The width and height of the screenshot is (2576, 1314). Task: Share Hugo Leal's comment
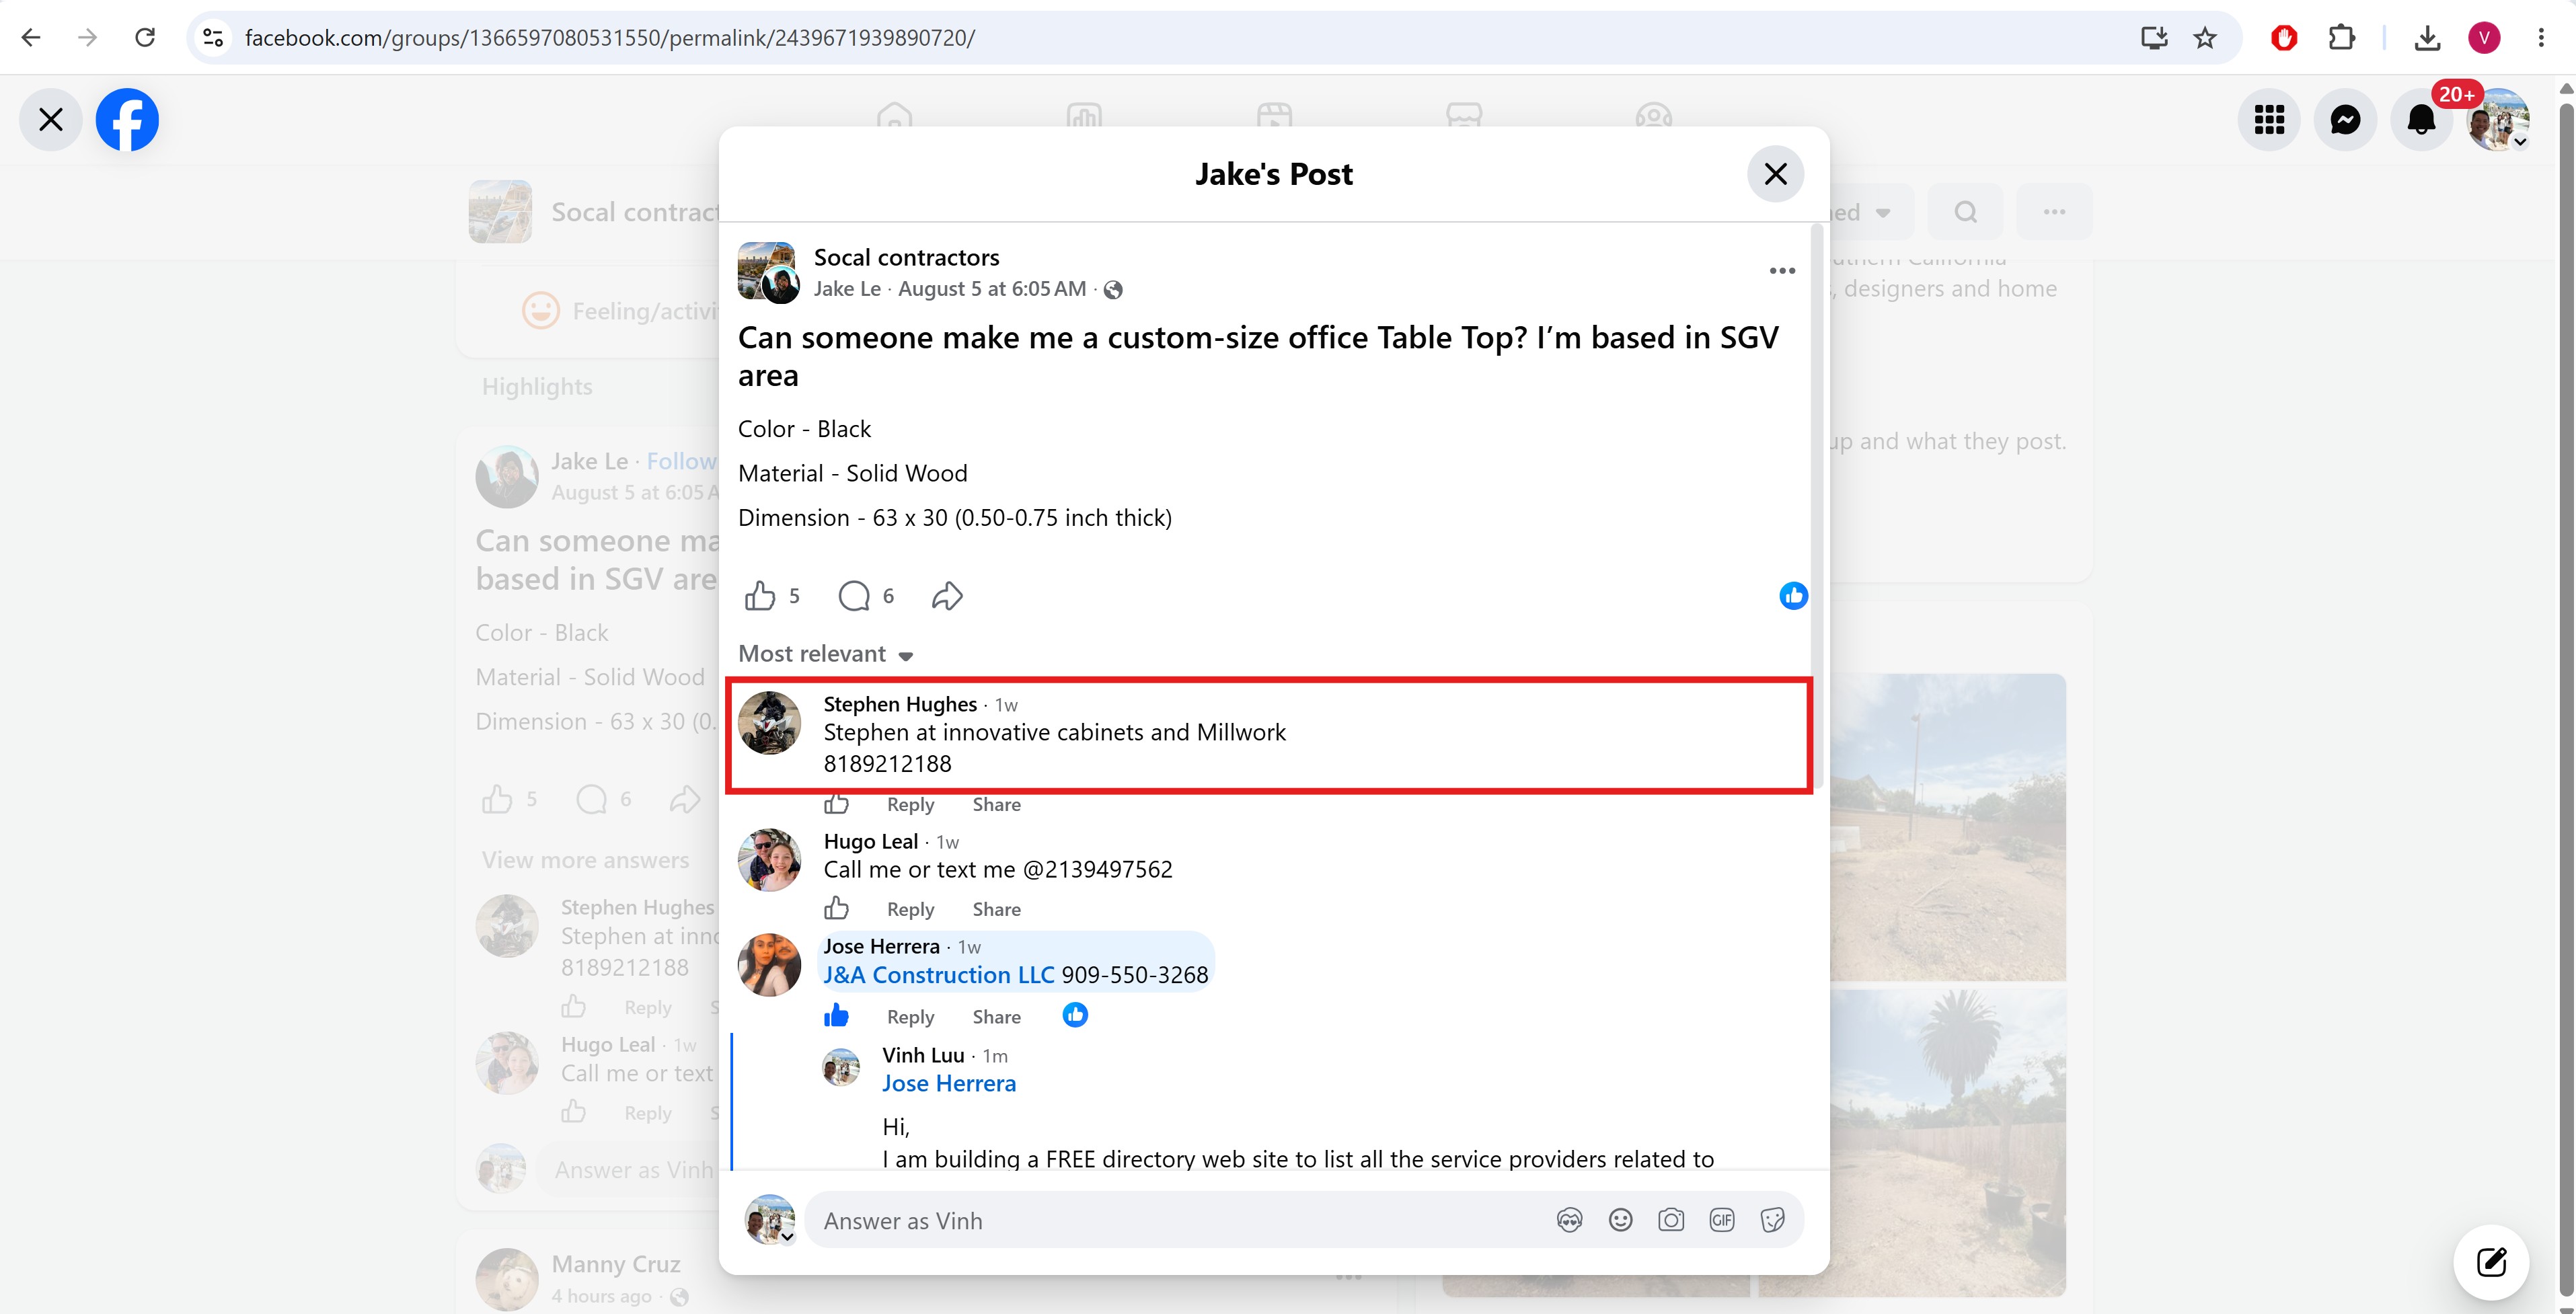pyautogui.click(x=996, y=910)
